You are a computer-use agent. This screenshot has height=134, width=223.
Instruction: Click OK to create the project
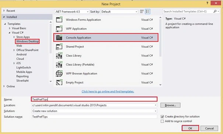190,128
